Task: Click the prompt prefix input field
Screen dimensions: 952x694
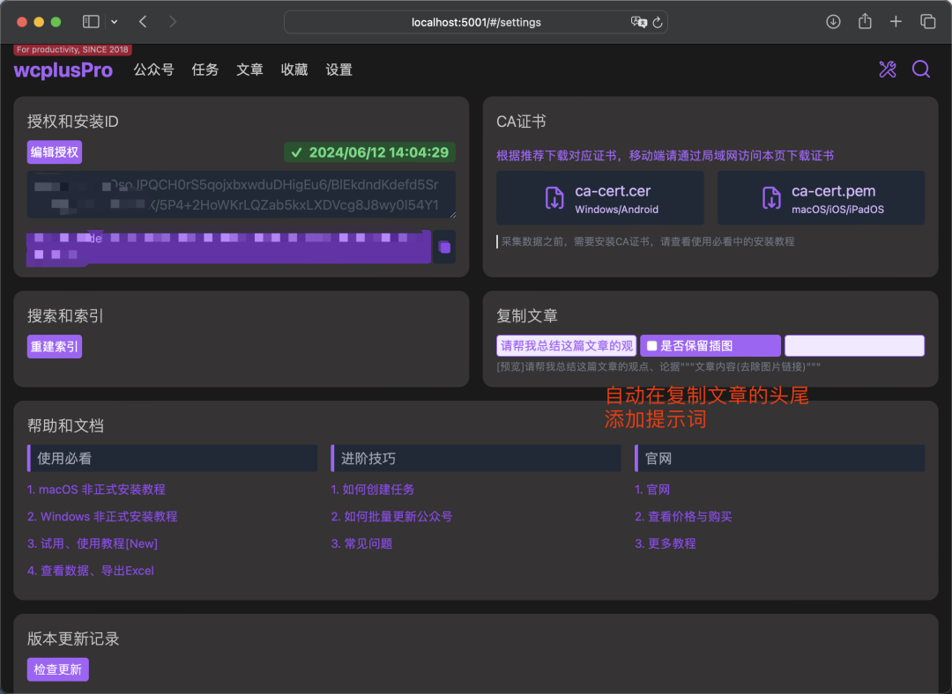Action: (x=567, y=346)
